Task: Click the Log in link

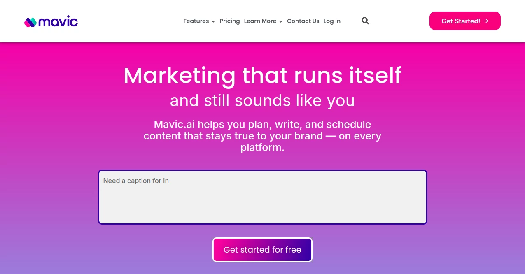Action: (x=332, y=21)
